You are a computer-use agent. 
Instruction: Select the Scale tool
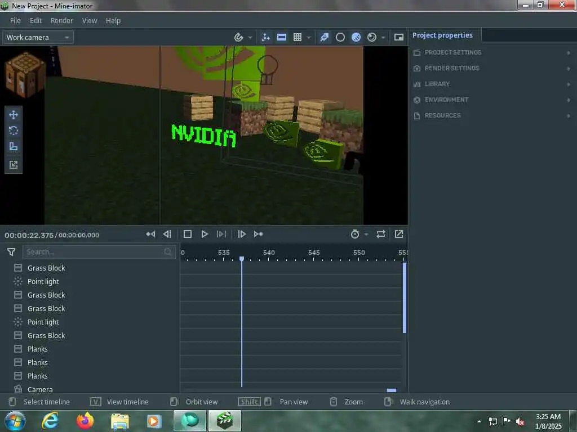pyautogui.click(x=14, y=147)
